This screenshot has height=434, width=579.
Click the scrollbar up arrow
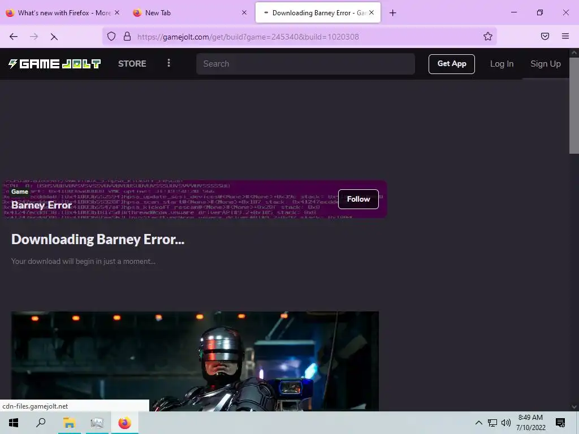click(574, 53)
